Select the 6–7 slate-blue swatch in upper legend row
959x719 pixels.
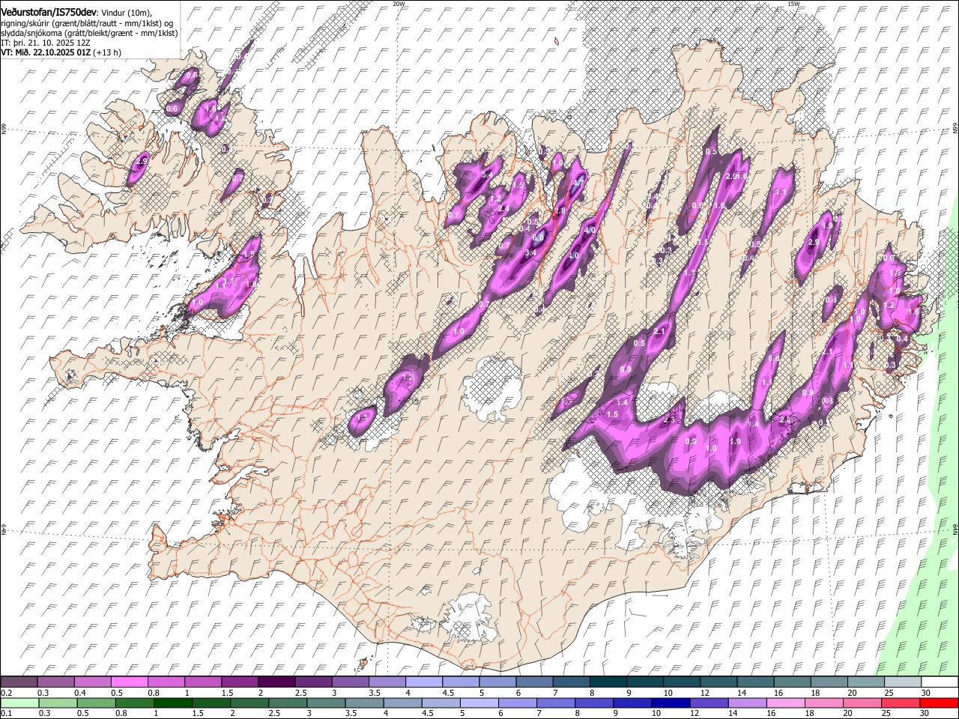click(533, 682)
